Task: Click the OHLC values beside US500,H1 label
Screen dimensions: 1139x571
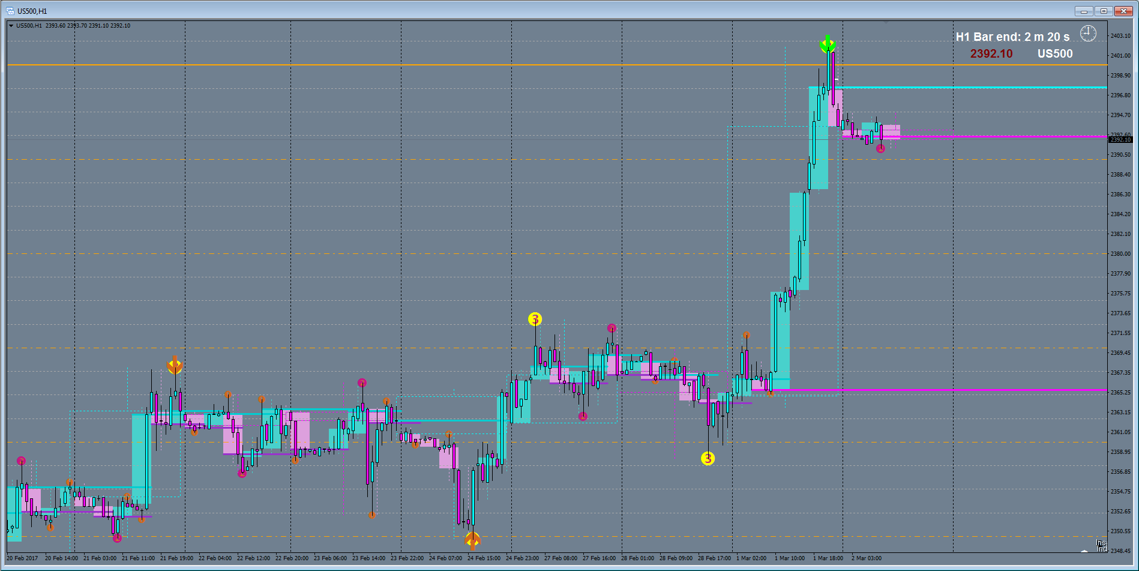Action: [x=88, y=26]
